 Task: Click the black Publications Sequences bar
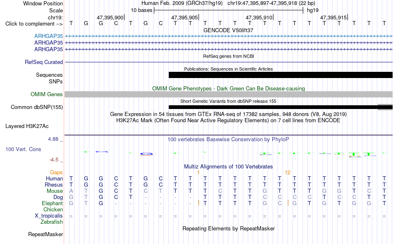coord(281,75)
